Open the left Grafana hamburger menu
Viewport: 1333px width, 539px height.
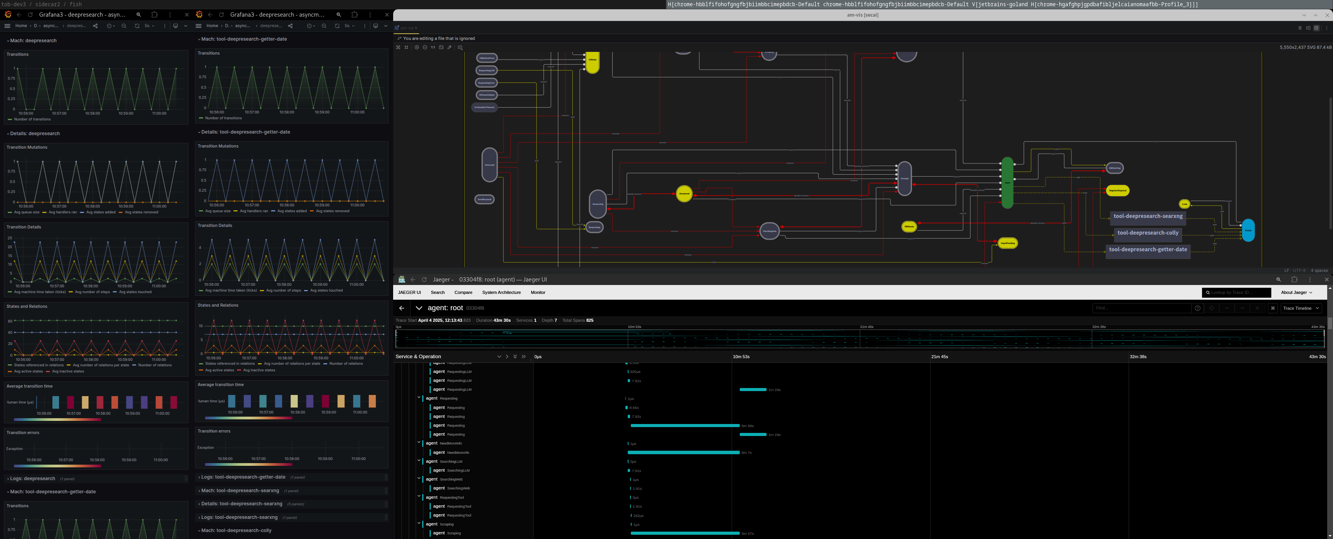[x=7, y=26]
